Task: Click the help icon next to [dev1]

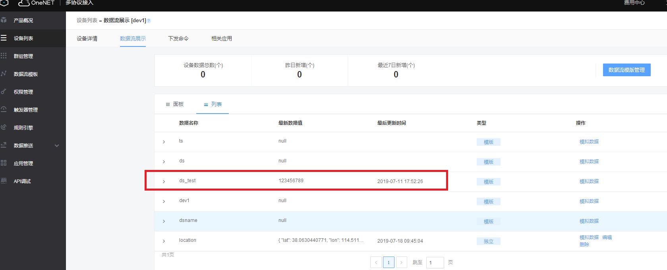Action: coord(149,21)
